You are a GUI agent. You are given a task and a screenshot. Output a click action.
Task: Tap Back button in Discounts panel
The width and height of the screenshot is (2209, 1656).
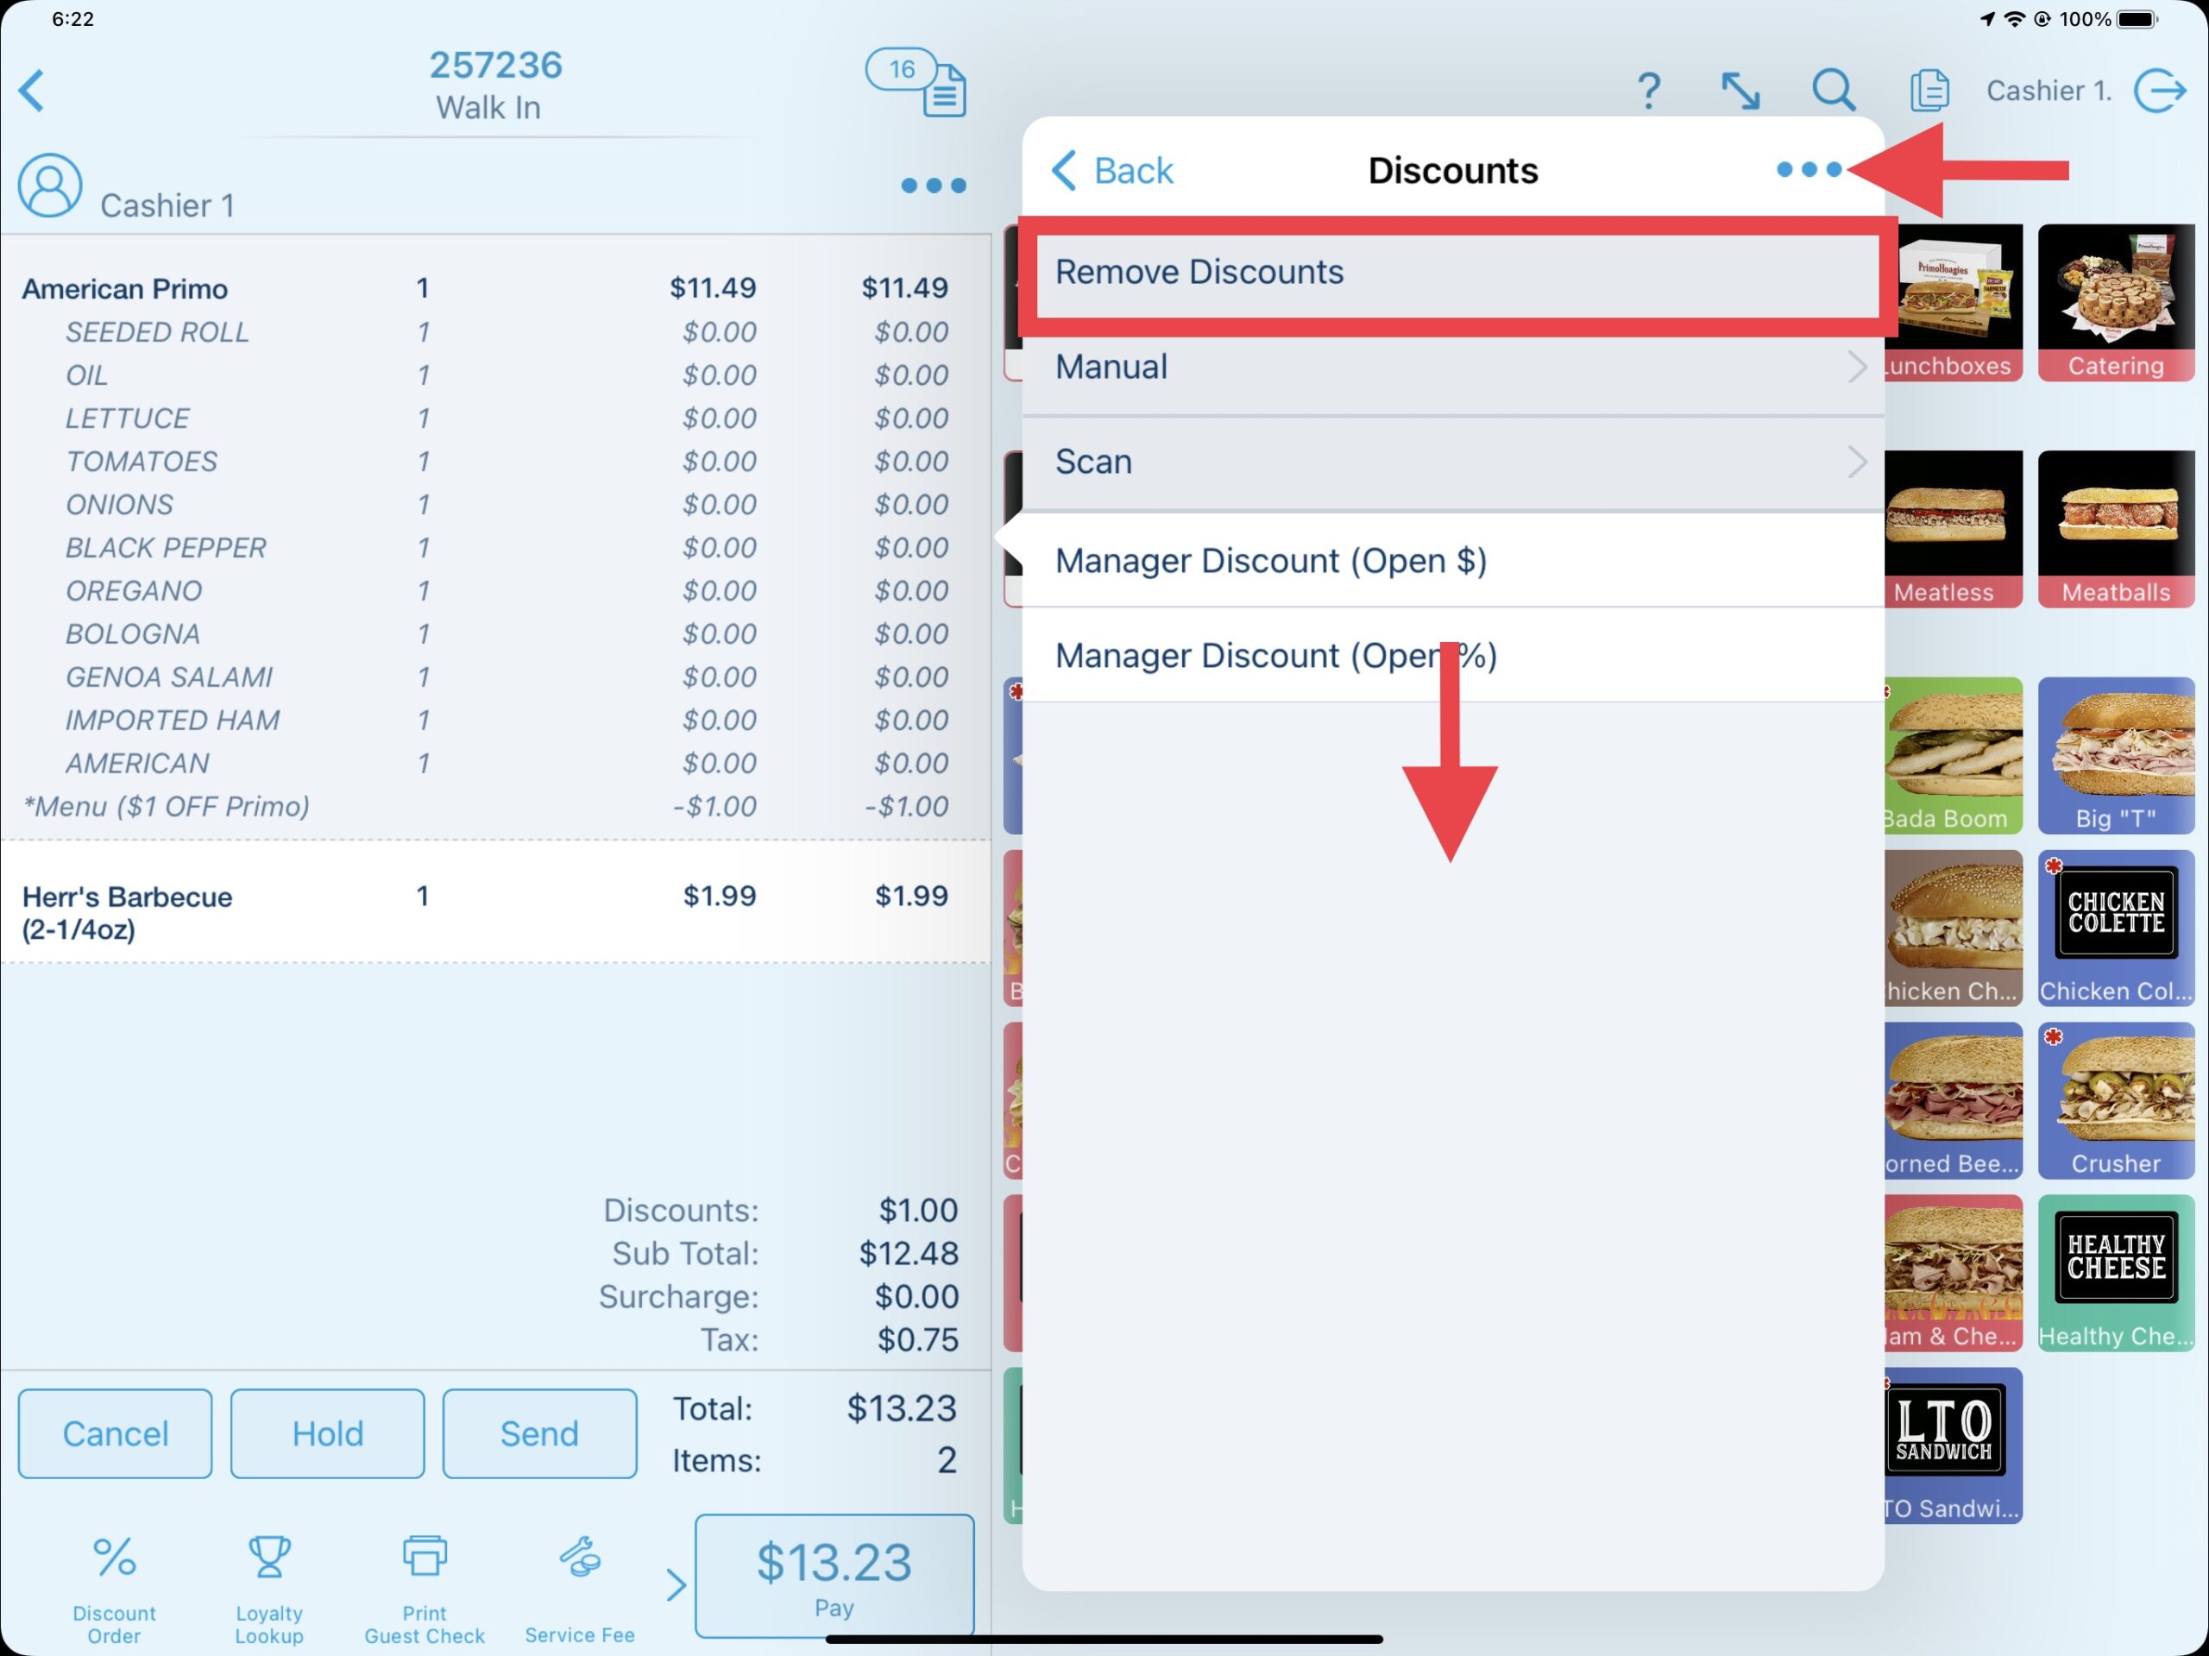(1113, 171)
